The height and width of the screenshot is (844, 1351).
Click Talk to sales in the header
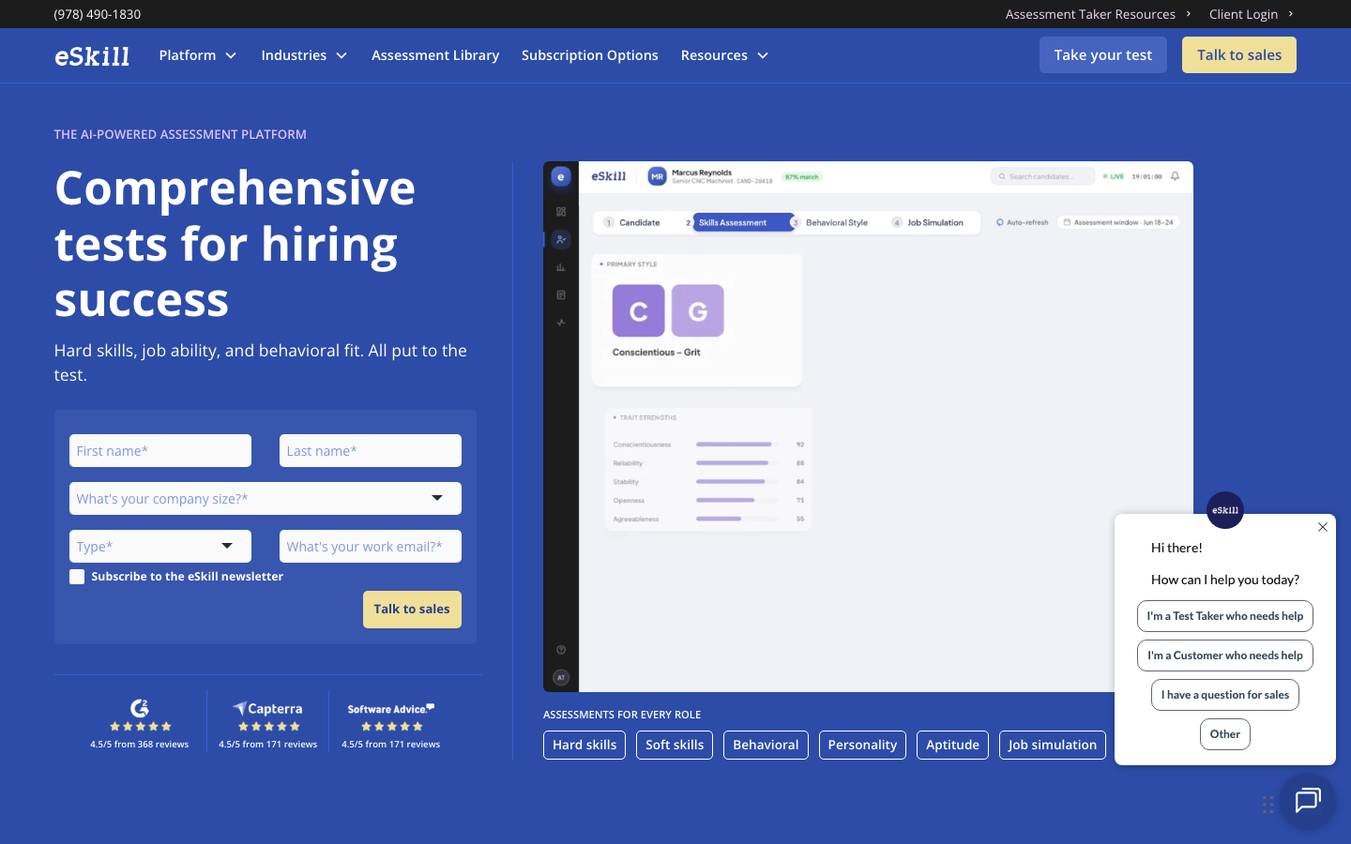click(x=1239, y=54)
